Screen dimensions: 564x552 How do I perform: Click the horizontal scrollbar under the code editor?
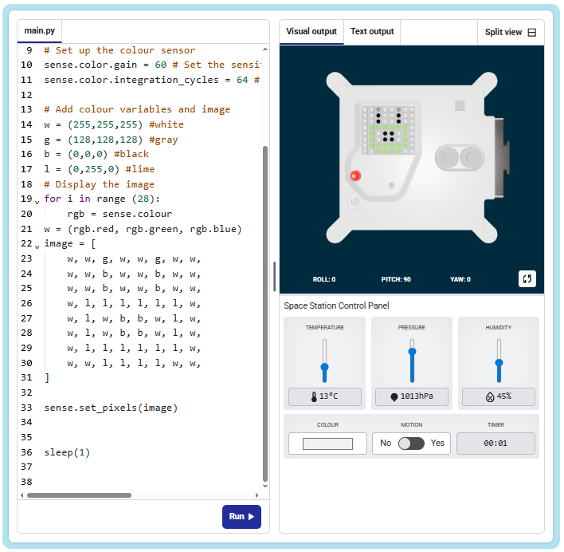(x=80, y=495)
